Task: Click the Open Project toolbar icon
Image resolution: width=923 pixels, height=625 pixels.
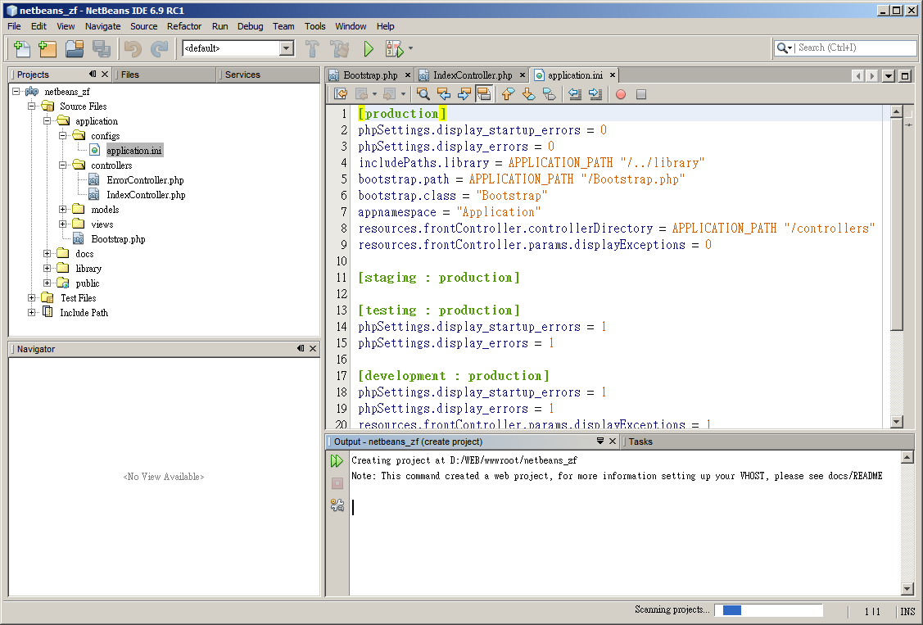Action: [x=75, y=49]
